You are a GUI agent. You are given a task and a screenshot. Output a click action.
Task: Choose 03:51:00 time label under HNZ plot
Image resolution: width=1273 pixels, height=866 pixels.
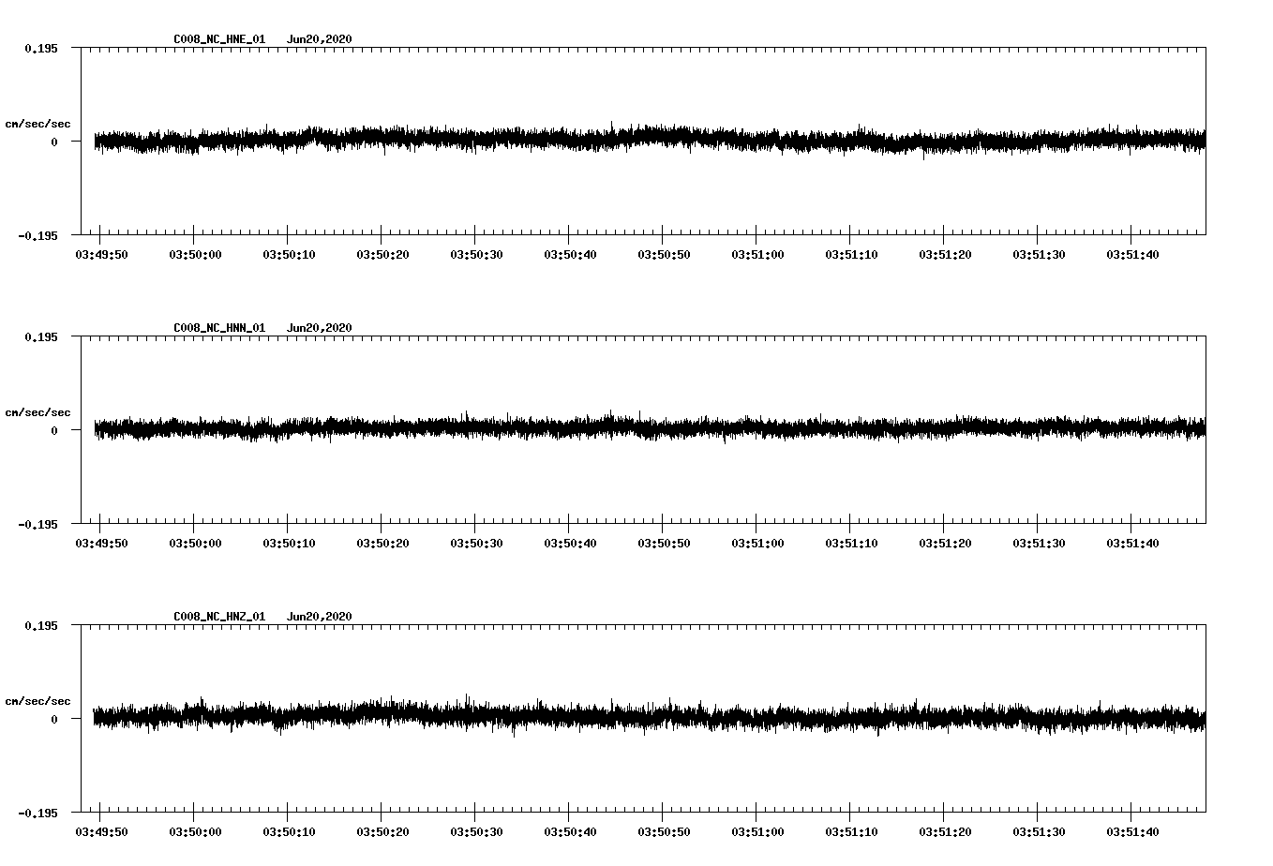757,832
